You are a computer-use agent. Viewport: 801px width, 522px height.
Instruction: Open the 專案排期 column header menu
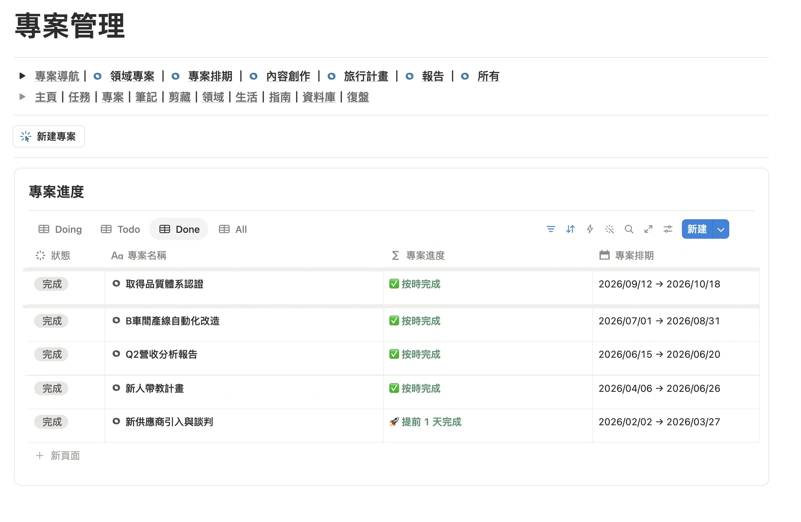coord(627,255)
